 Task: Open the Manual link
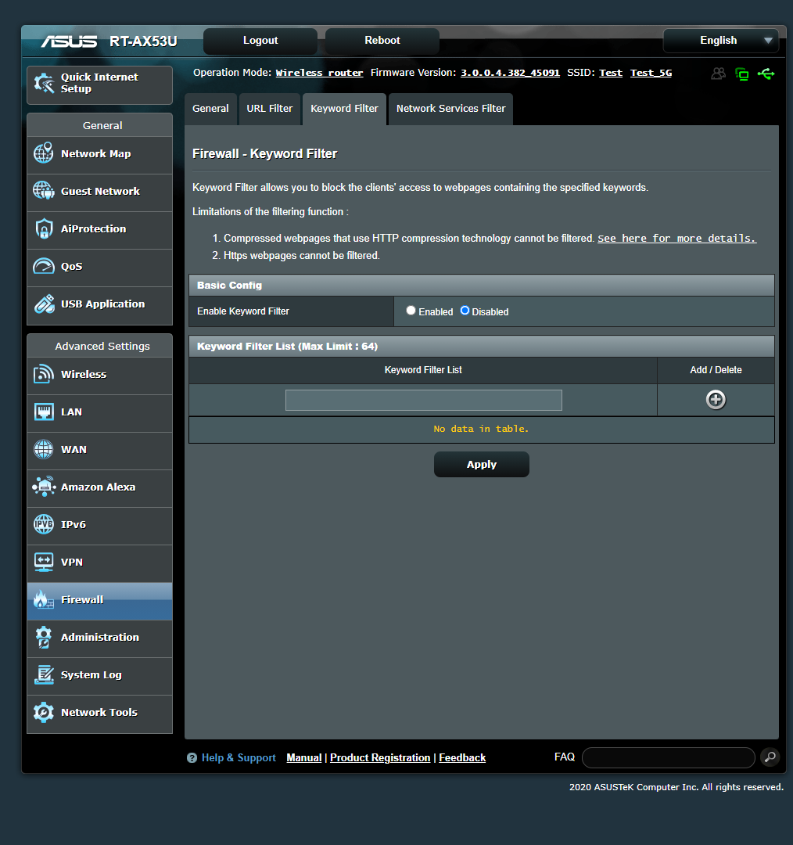304,757
